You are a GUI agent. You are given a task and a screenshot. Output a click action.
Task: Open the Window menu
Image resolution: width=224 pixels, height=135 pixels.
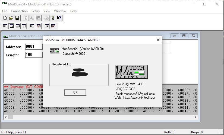click(x=60, y=11)
